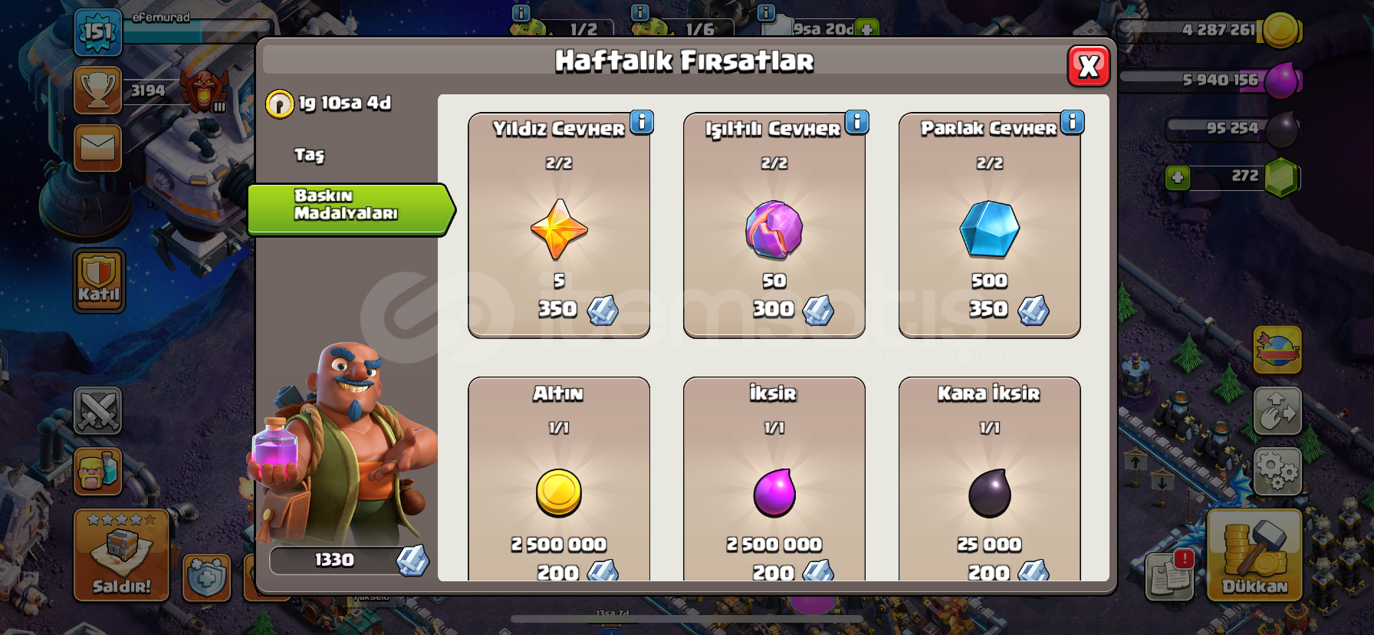
Task: Open info for Yıldız Cevher offer
Action: coord(642,122)
